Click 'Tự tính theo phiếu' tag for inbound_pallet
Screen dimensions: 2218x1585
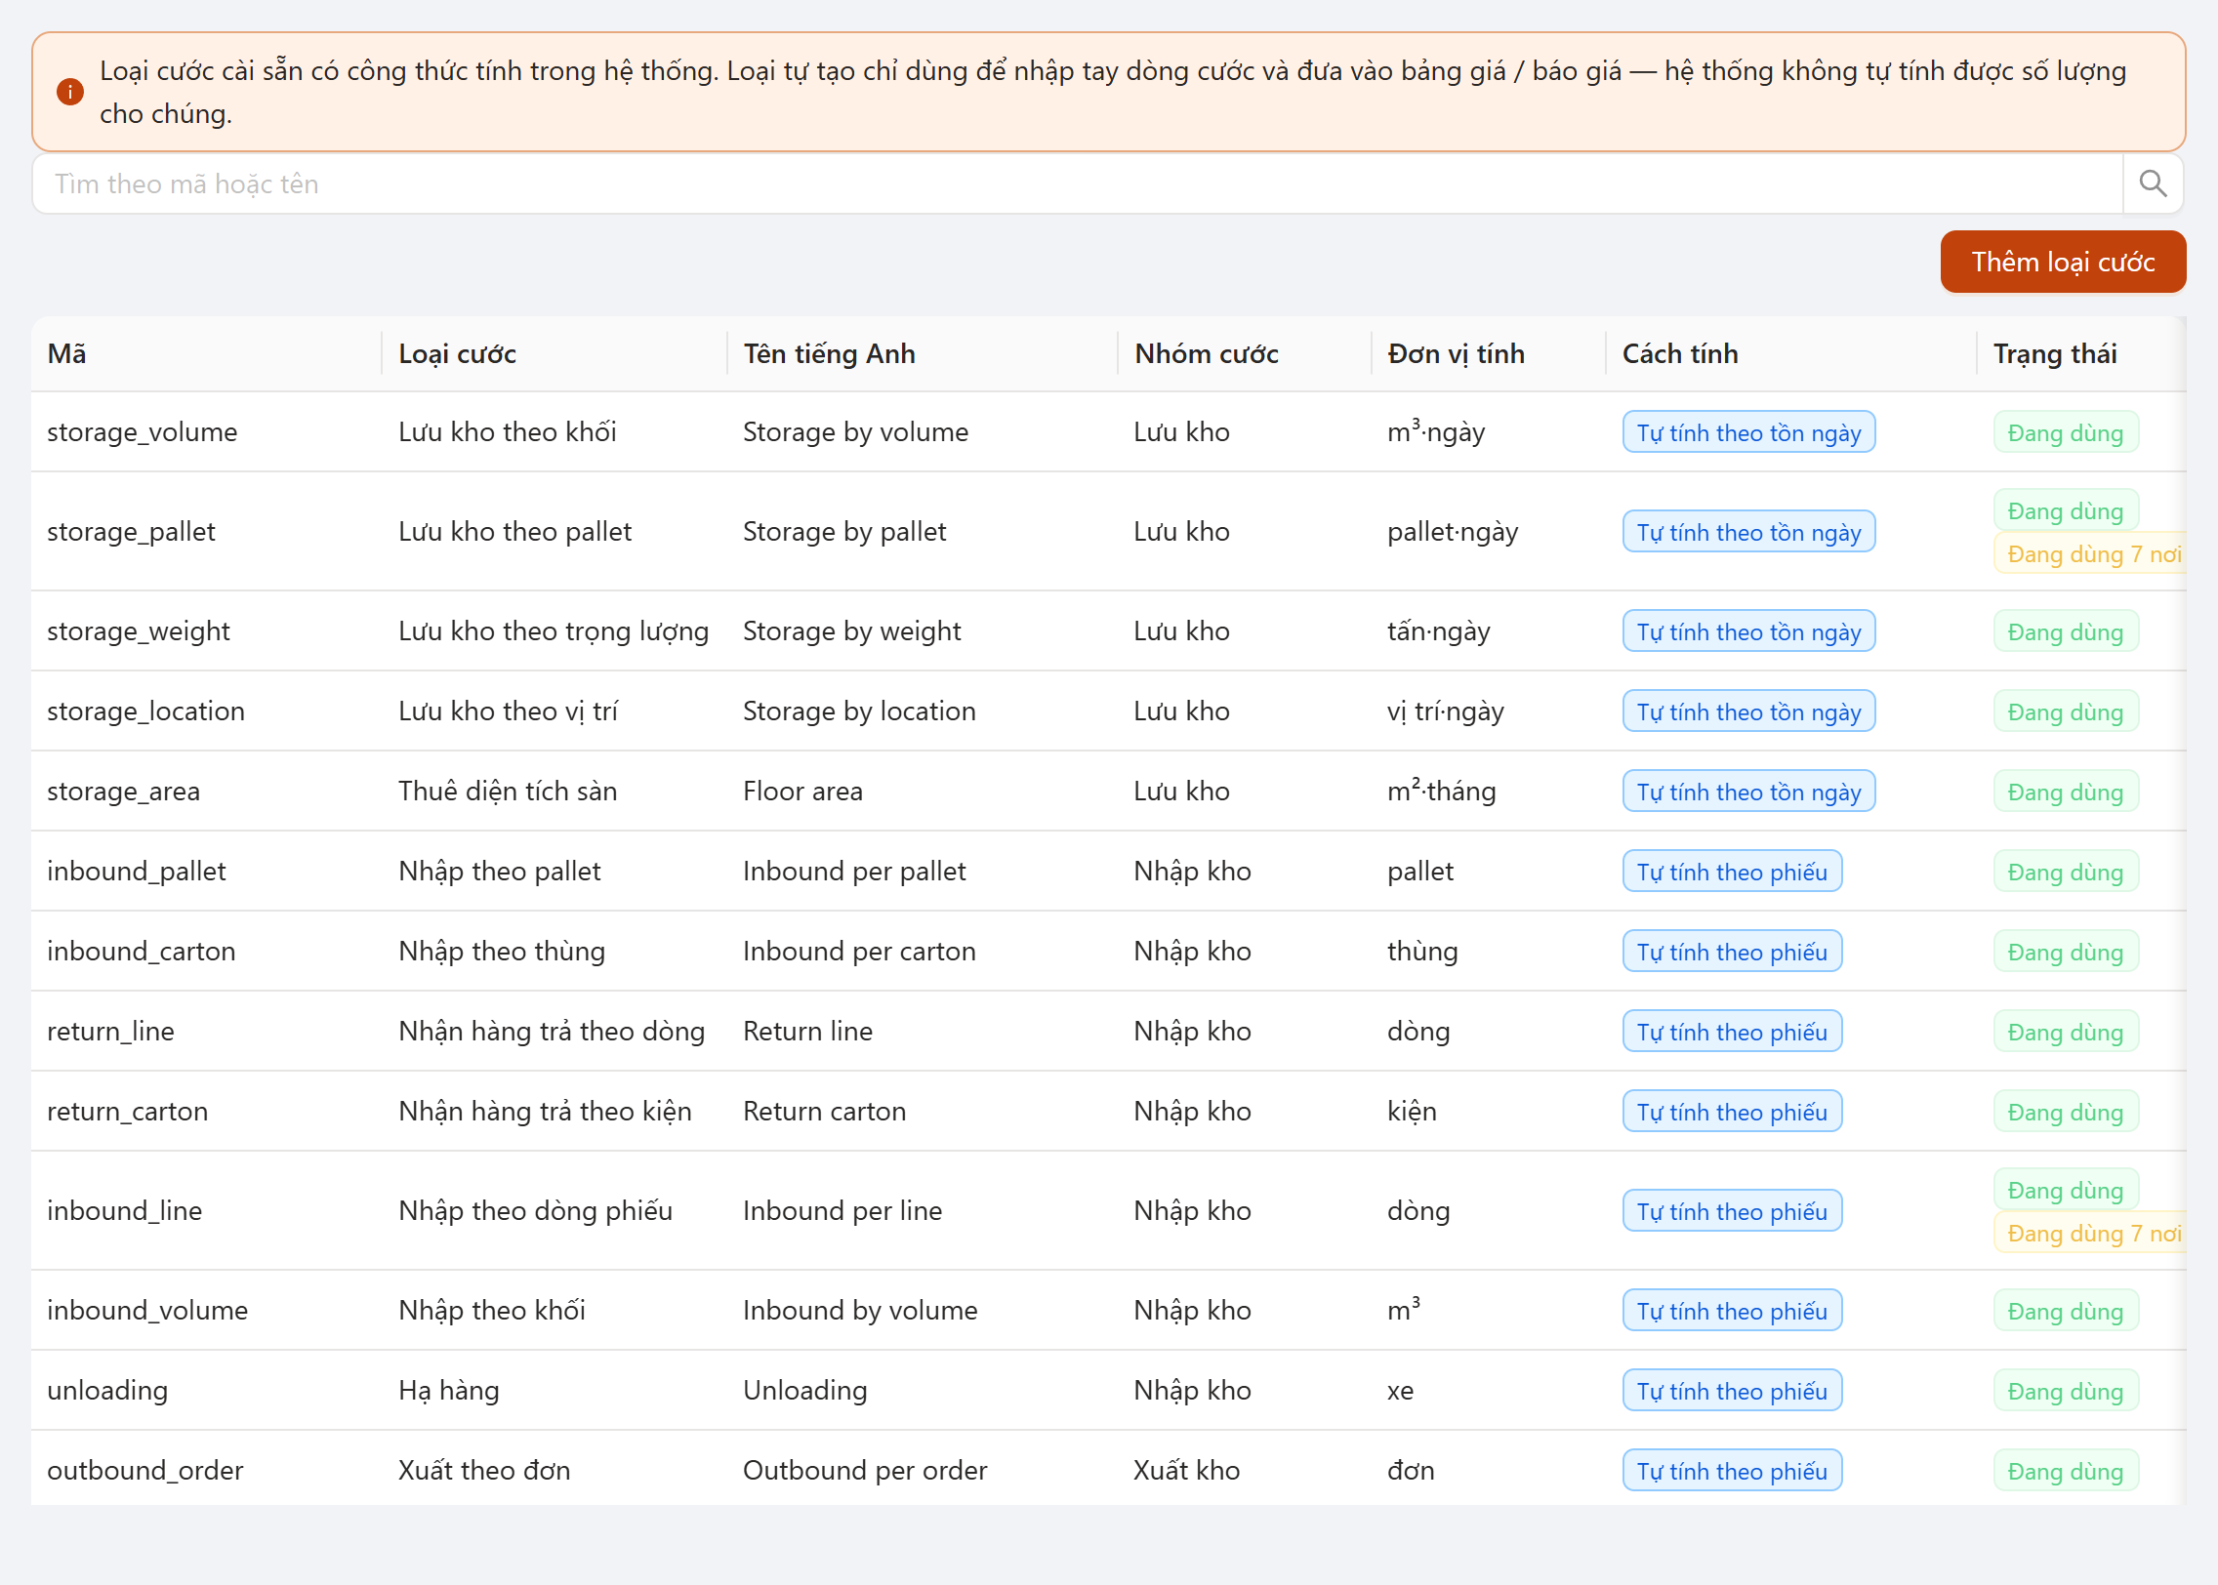(x=1732, y=872)
